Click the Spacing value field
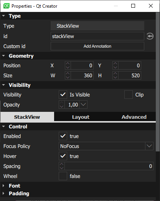Image resolution: width=160 pixels, height=201 pixels. click(109, 166)
